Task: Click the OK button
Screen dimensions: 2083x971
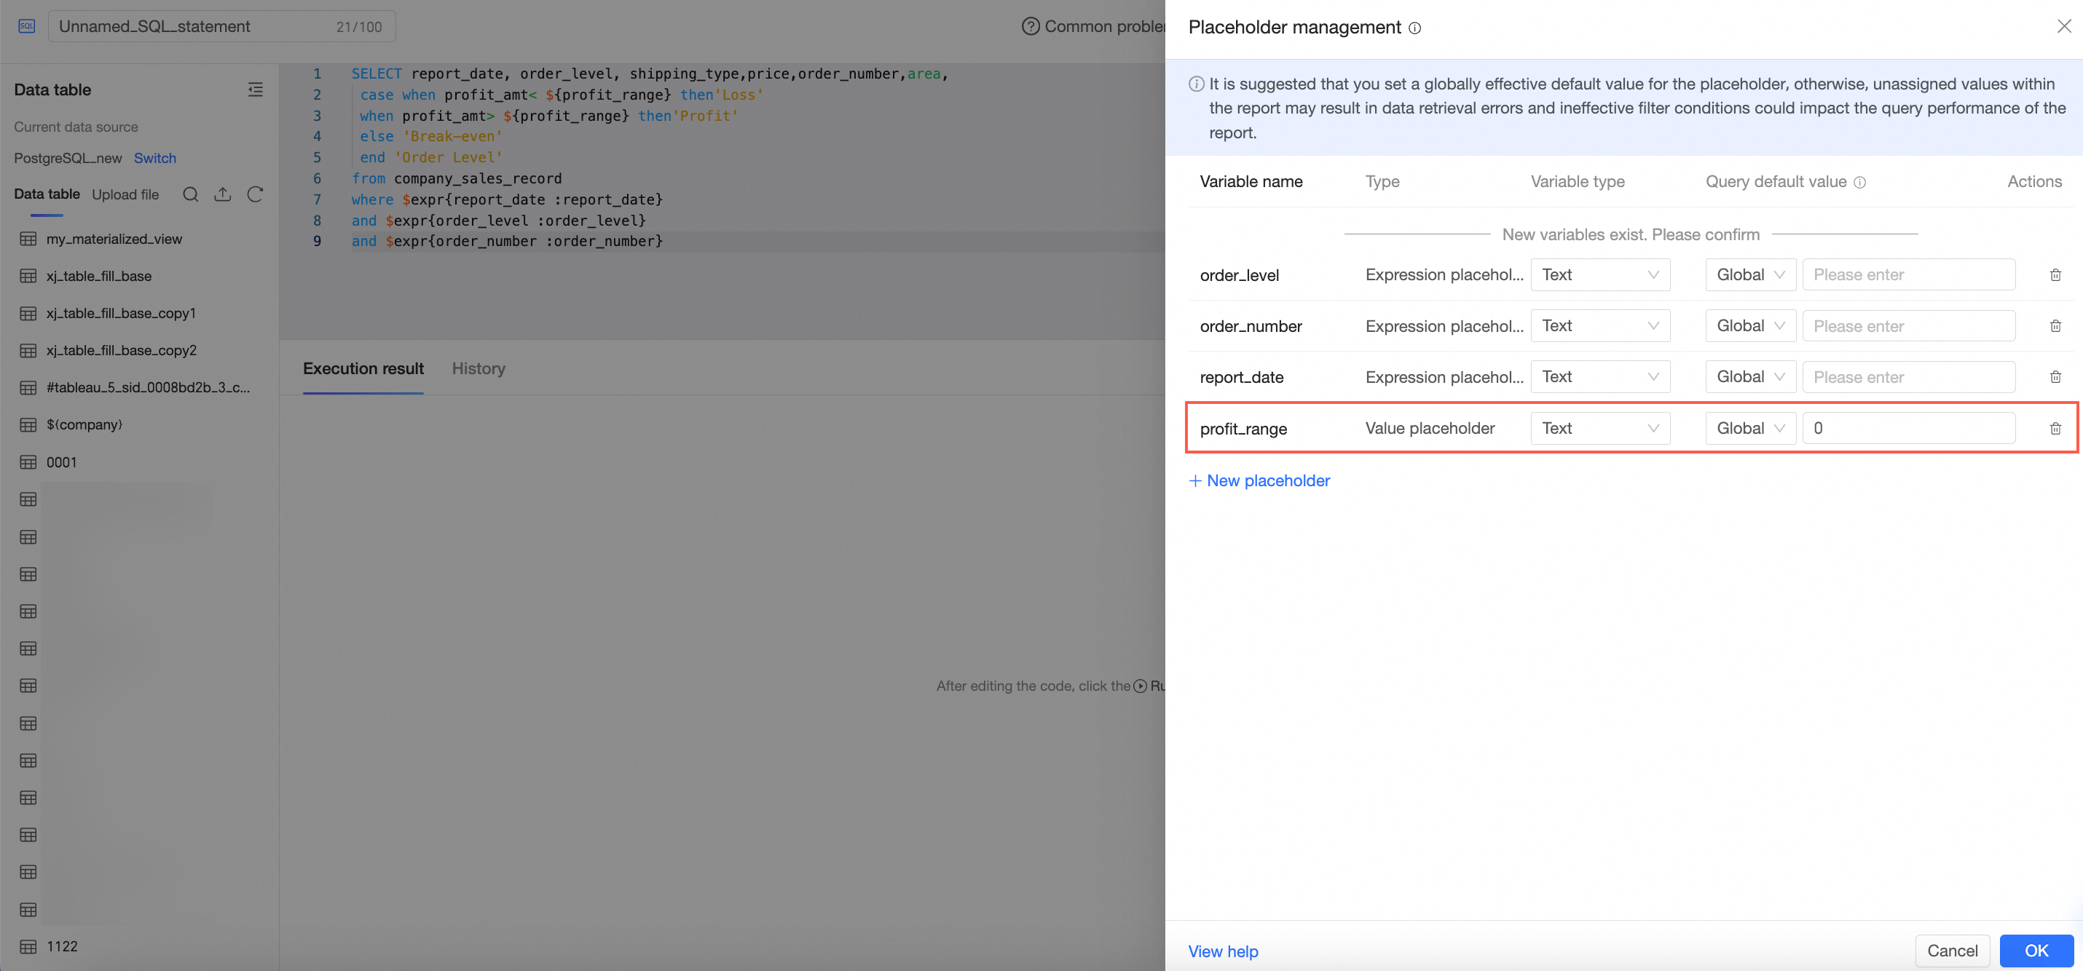Action: click(2035, 950)
